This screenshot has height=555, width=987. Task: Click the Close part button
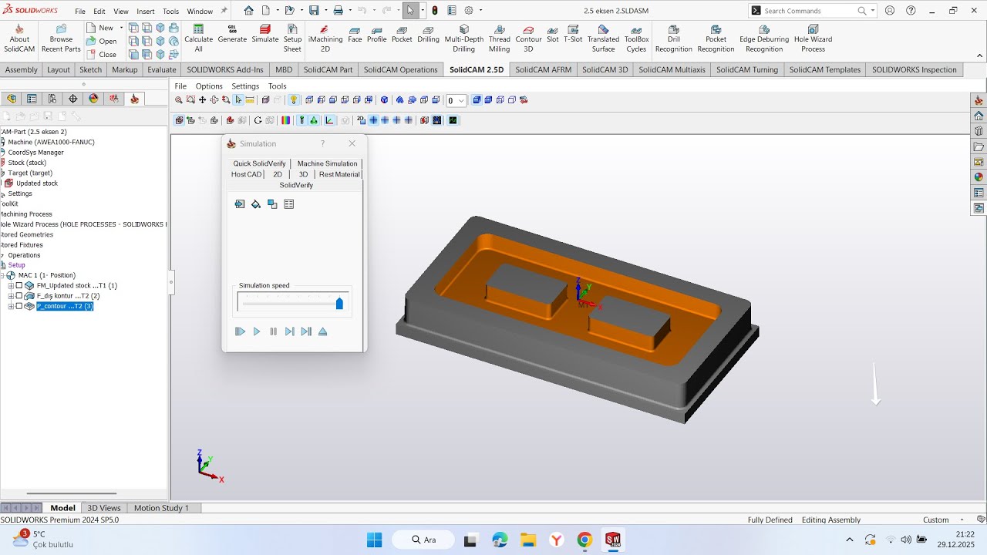click(101, 55)
